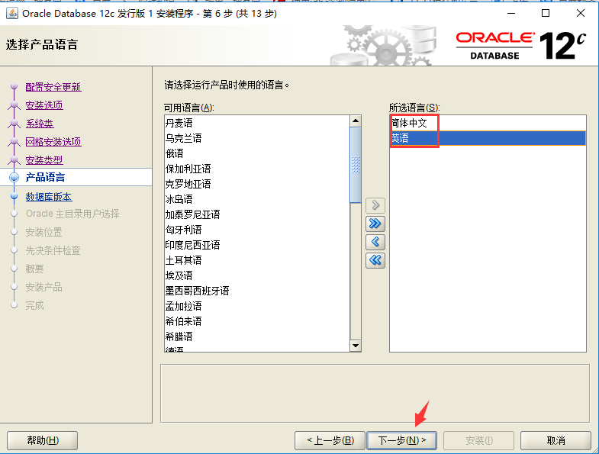Proceed with the 下一步(N) button
Viewport: 599px width, 454px height.
point(402,440)
